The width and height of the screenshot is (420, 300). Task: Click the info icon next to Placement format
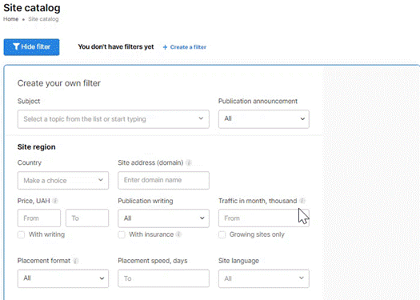pyautogui.click(x=76, y=261)
